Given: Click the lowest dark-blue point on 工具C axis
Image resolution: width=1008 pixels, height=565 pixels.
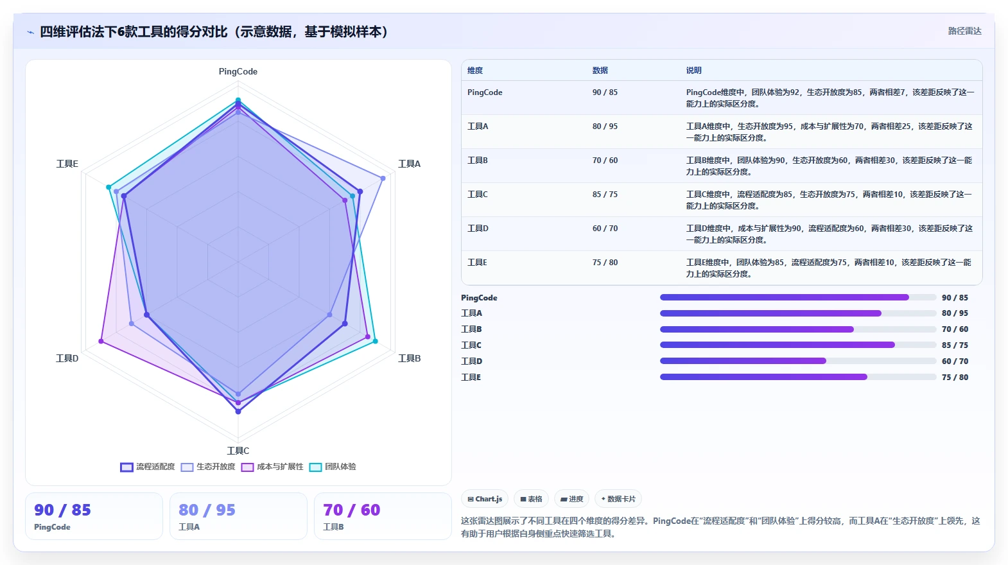Looking at the screenshot, I should 238,412.
